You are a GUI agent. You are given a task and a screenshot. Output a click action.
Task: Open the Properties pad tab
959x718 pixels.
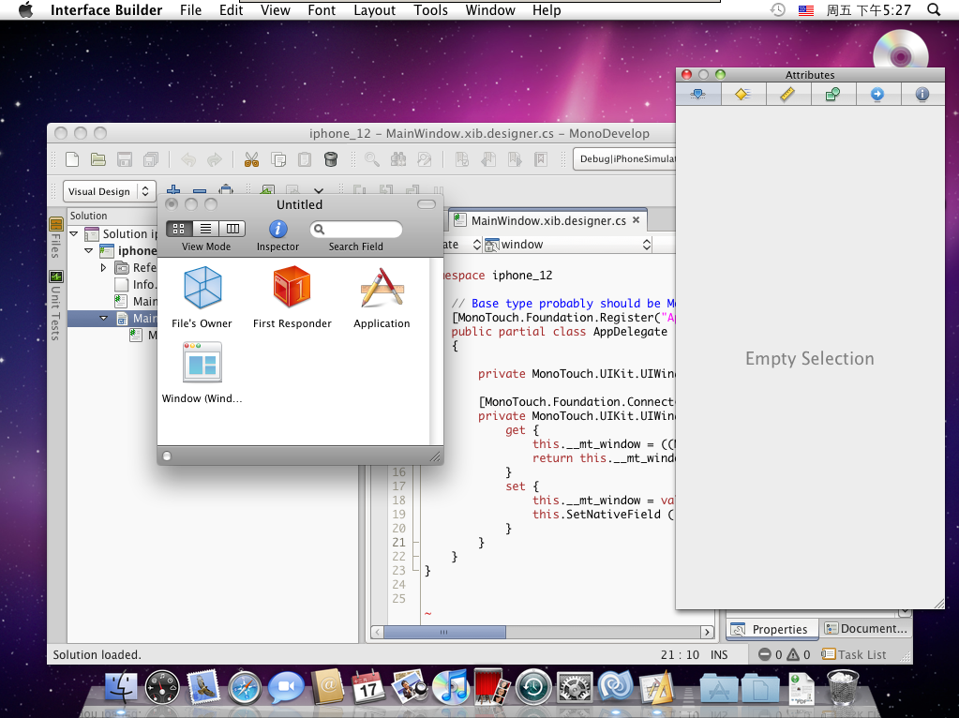point(770,629)
